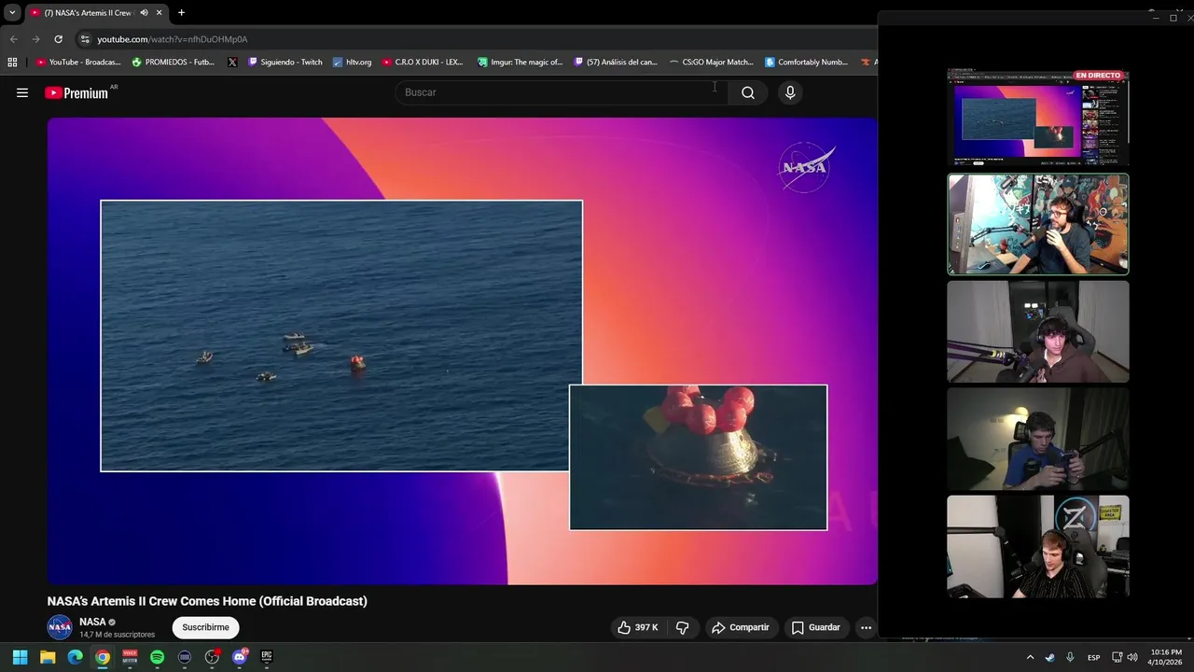Image resolution: width=1194 pixels, height=672 pixels.
Task: Open the Compartir share dialog
Action: click(x=741, y=627)
